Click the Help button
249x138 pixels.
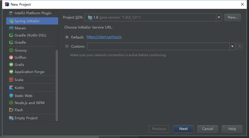pyautogui.click(x=232, y=129)
